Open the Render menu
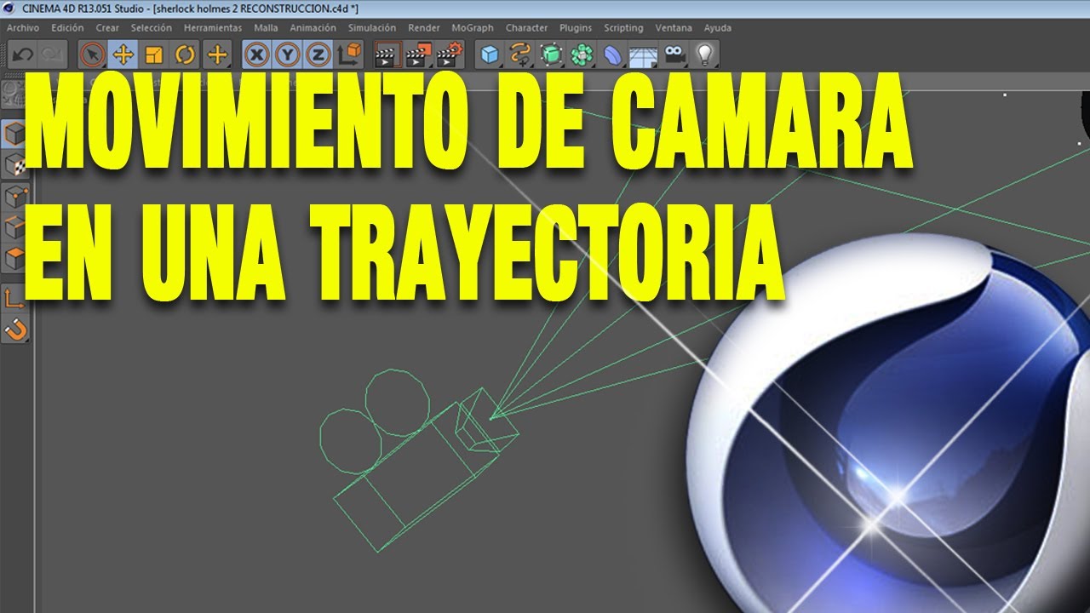Screen dimensions: 1090x613 coord(424,28)
